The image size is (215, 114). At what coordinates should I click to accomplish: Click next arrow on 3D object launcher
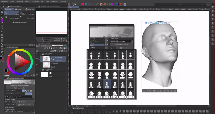(147, 91)
